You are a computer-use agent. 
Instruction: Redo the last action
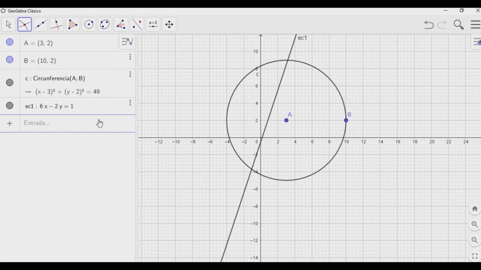(442, 25)
